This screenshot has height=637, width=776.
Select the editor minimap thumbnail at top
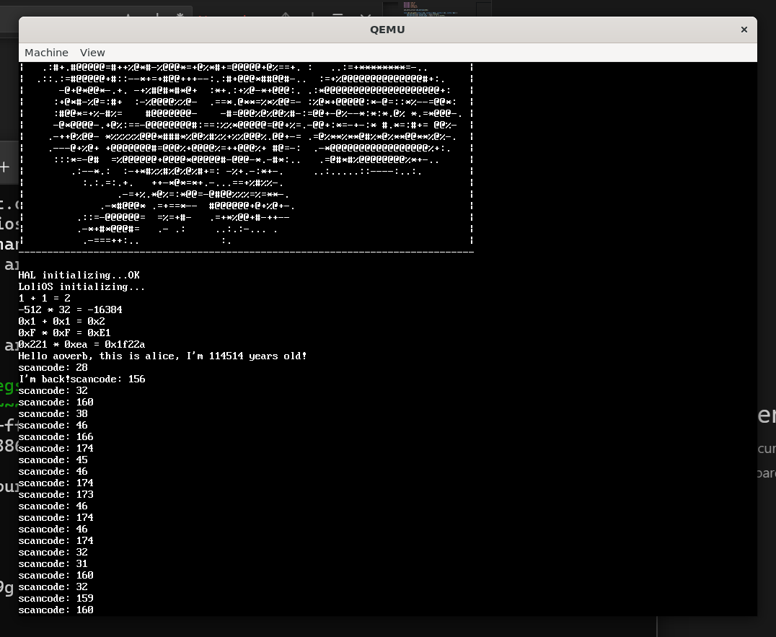pyautogui.click(x=412, y=9)
